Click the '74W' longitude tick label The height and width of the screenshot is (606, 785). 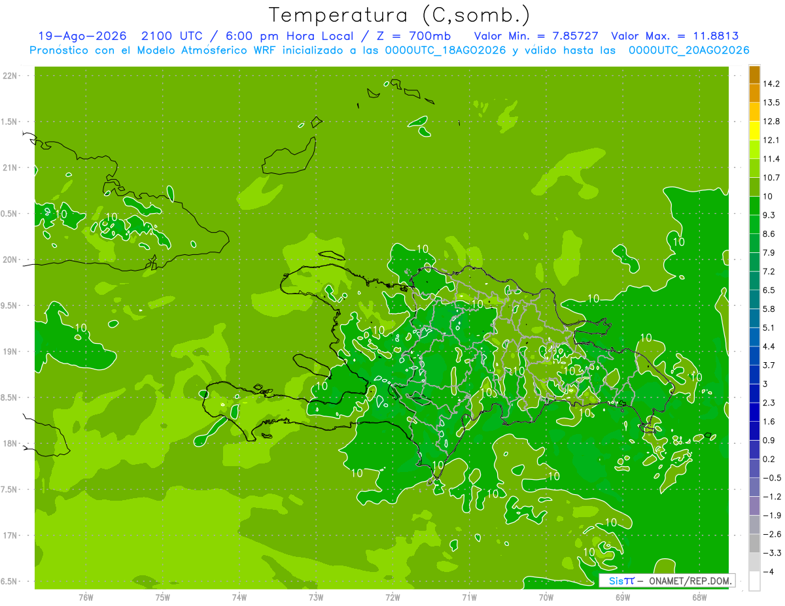tap(239, 597)
